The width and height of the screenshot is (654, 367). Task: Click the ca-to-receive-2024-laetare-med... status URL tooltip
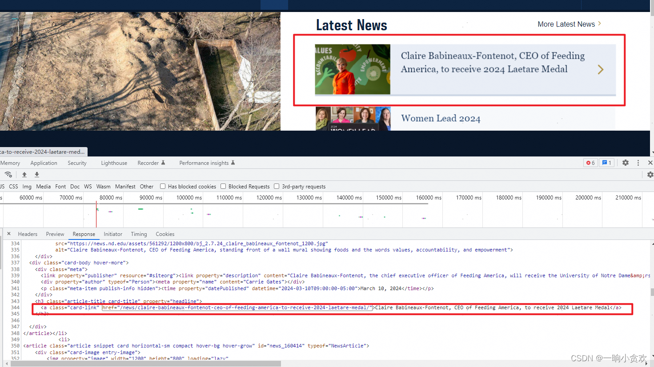[44, 152]
